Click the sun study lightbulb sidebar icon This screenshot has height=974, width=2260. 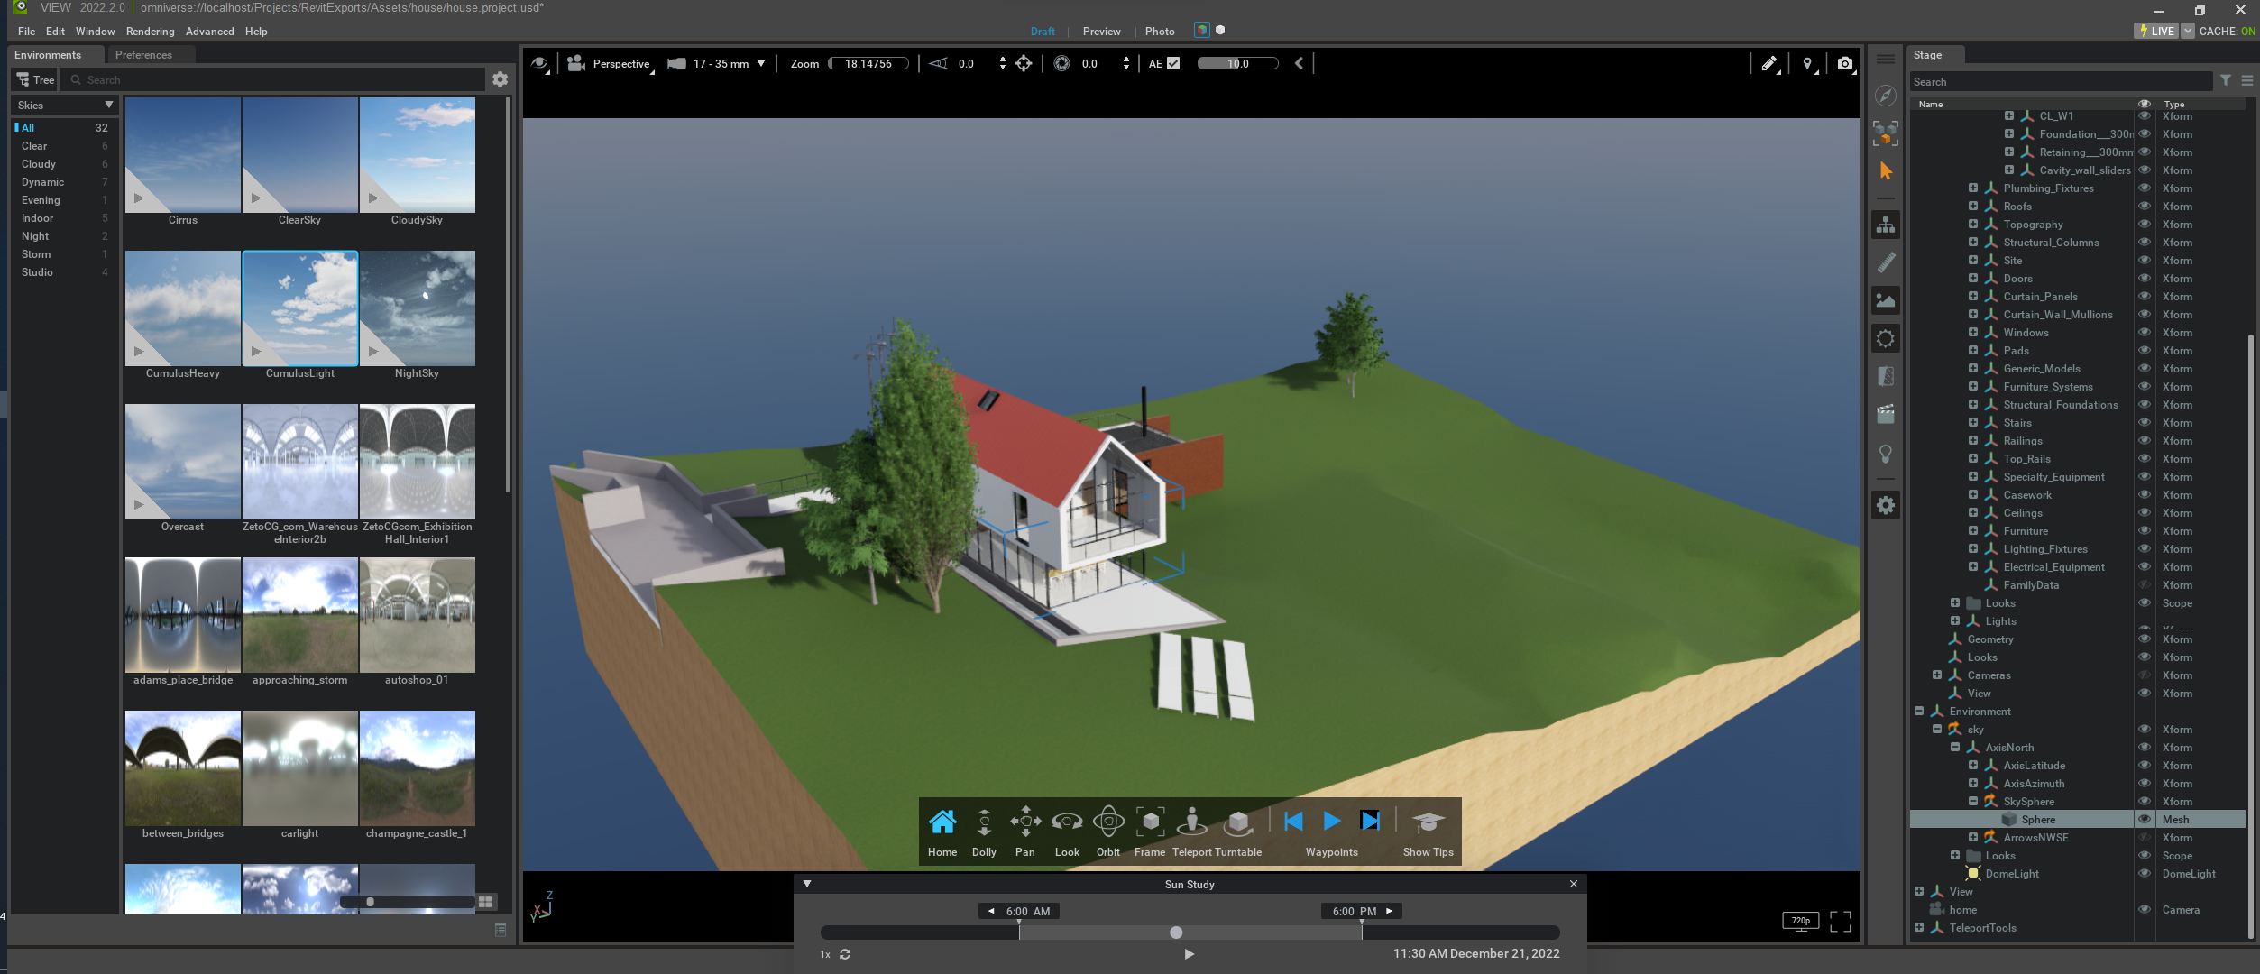1885,453
